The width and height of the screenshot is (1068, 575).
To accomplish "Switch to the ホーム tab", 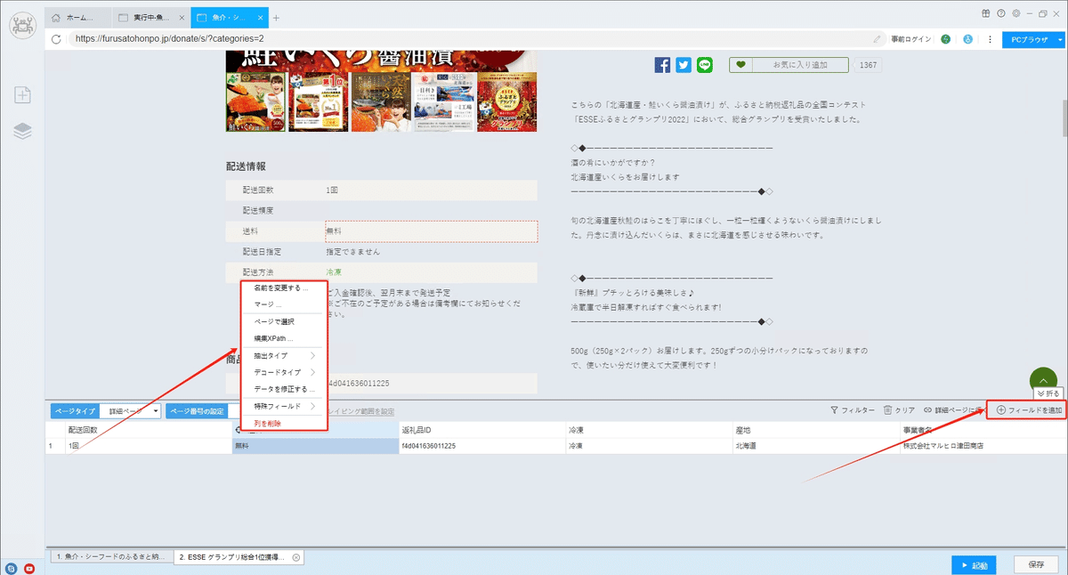I will pyautogui.click(x=79, y=18).
